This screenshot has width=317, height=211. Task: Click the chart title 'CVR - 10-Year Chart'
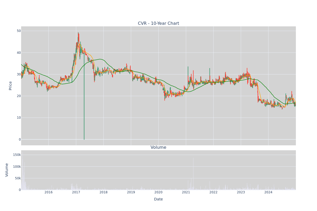tap(158, 23)
